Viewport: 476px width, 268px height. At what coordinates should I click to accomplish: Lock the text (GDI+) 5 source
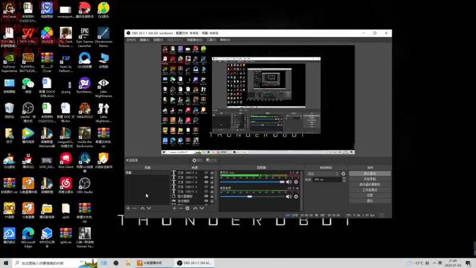212,177
